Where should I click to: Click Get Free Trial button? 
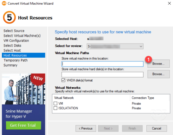[23, 125]
